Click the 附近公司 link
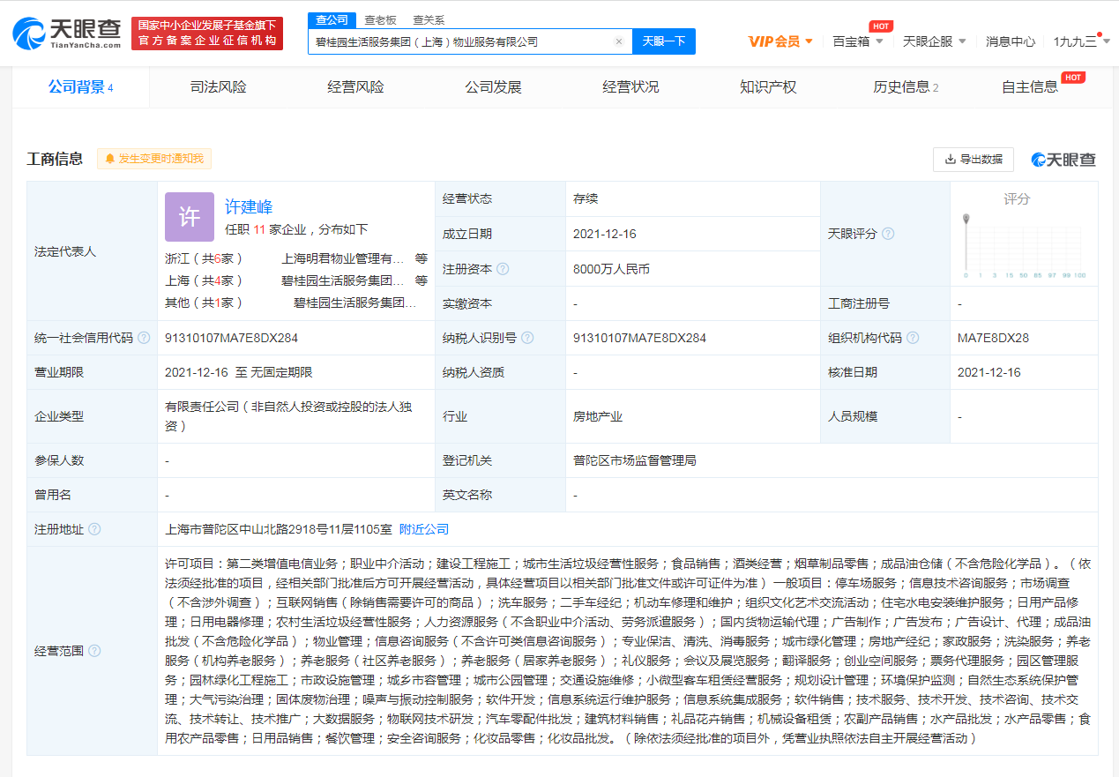Viewport: 1119px width, 777px height. click(x=424, y=529)
